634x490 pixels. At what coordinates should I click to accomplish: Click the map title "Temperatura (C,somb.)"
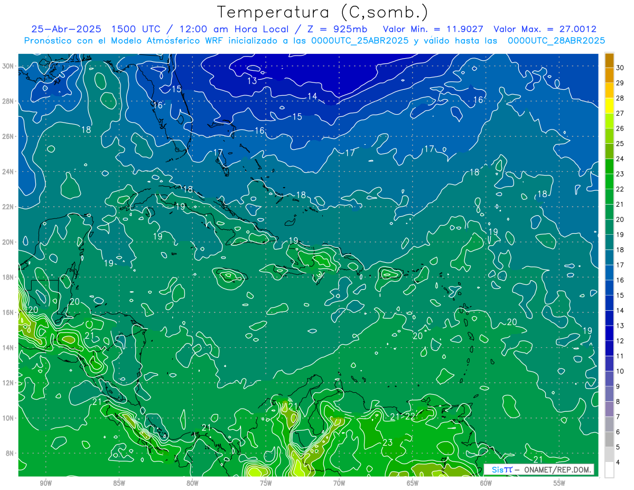coord(323,12)
